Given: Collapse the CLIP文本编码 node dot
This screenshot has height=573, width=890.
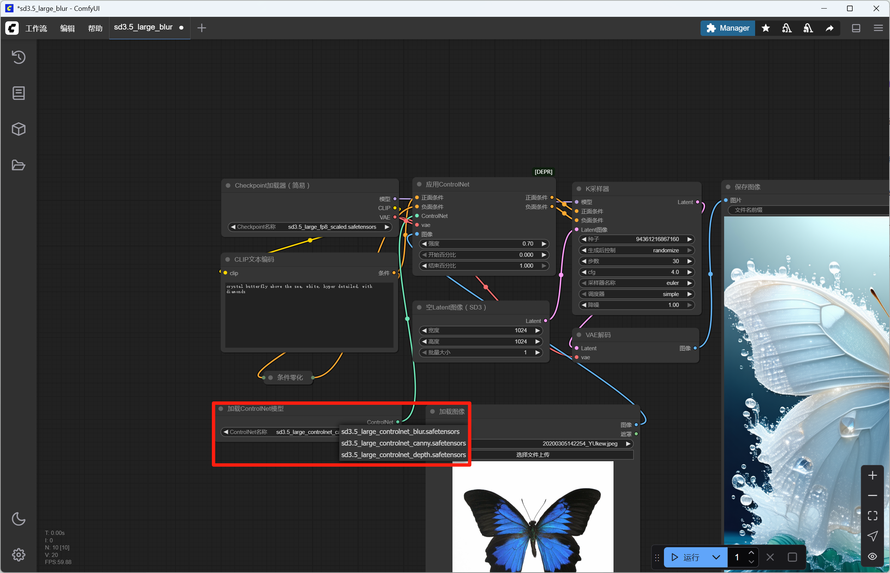Looking at the screenshot, I should click(x=228, y=259).
